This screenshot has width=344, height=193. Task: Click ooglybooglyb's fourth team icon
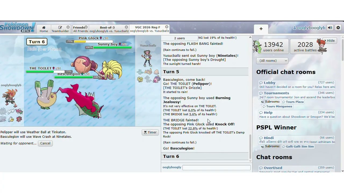pyautogui.click(x=3, y=119)
